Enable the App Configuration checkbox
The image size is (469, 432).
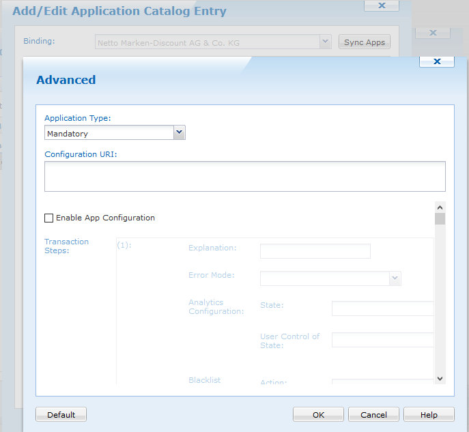[48, 218]
